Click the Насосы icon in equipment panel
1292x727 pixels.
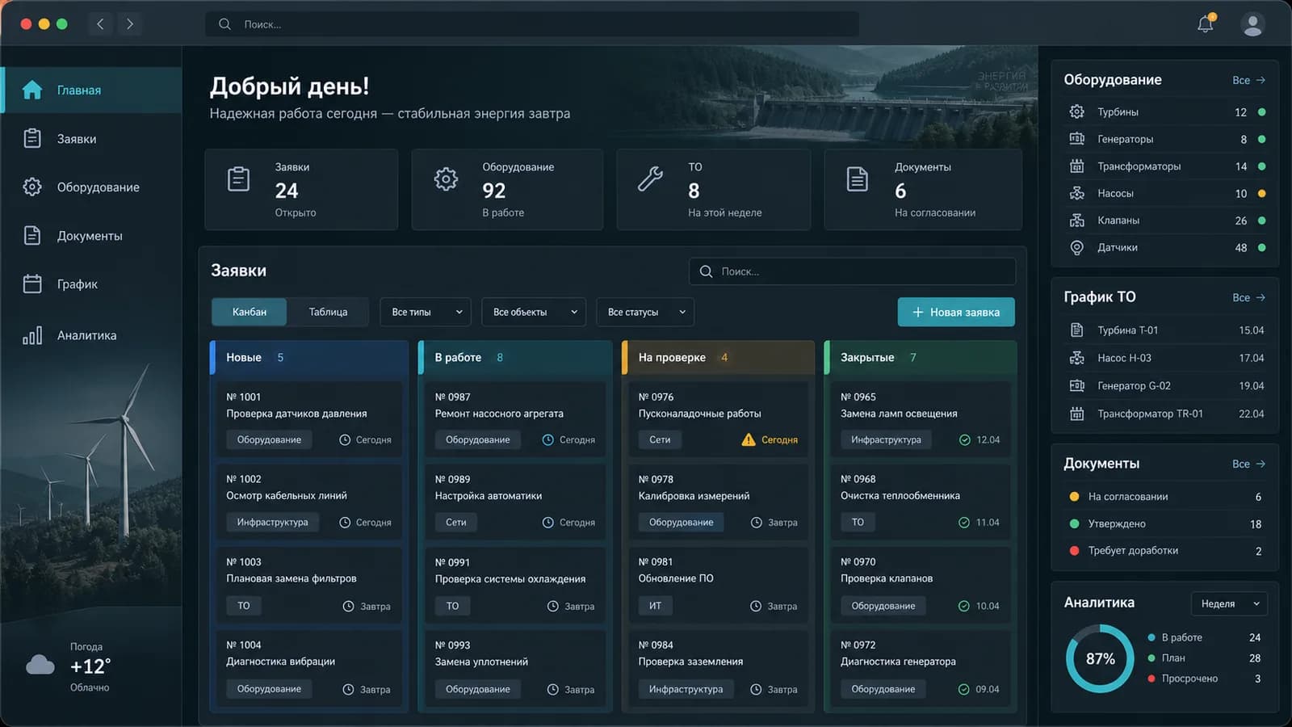[x=1076, y=193]
